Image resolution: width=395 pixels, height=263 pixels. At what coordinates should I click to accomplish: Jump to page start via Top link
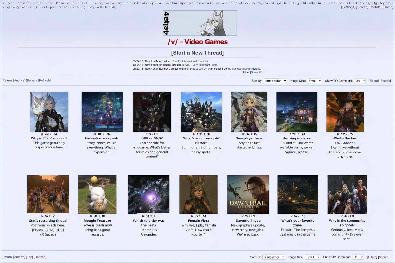tap(30, 257)
